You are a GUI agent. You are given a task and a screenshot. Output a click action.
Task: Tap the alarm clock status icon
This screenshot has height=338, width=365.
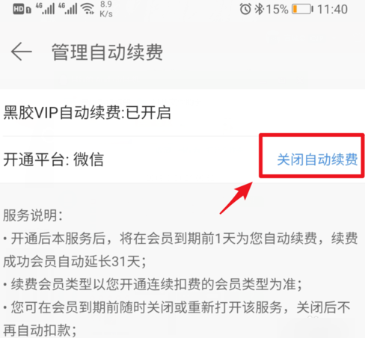[245, 9]
